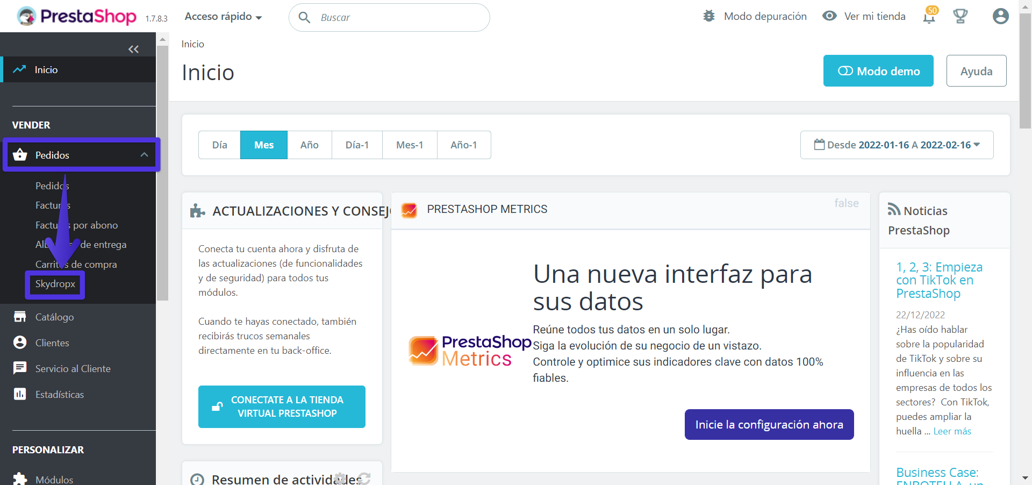Toggle the Modo demo switch button
This screenshot has height=485, width=1032.
click(x=878, y=70)
